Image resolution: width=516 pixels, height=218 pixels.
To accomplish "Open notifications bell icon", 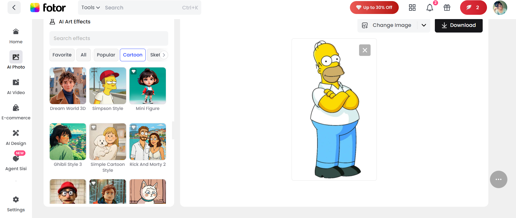I will (x=429, y=8).
